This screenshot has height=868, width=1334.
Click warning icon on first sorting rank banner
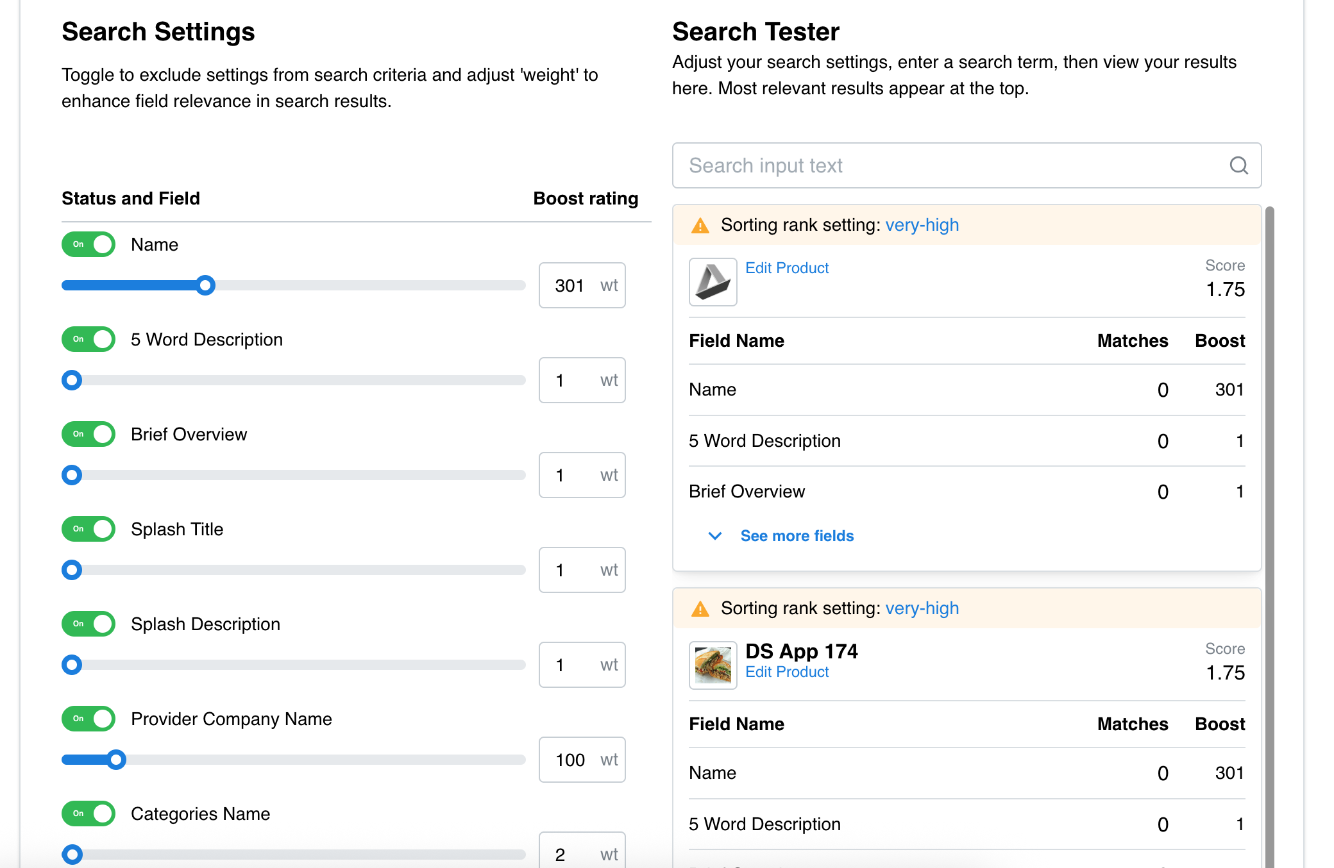[x=700, y=226]
